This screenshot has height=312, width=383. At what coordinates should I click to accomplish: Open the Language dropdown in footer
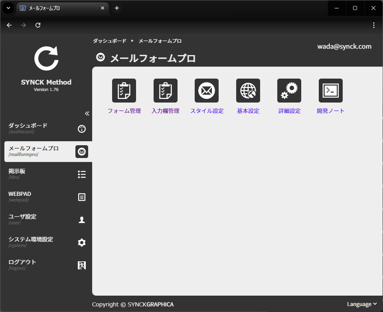(x=361, y=304)
